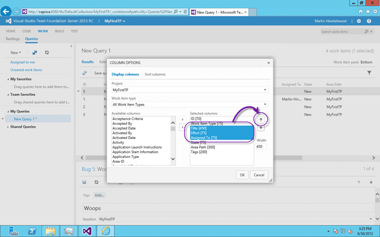Open PowerShell from the taskbar

(32, 231)
